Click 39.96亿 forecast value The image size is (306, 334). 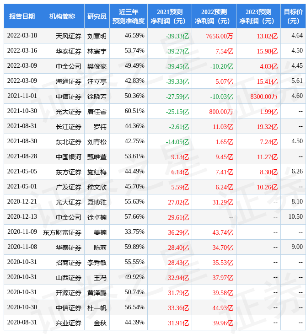pos(223,323)
